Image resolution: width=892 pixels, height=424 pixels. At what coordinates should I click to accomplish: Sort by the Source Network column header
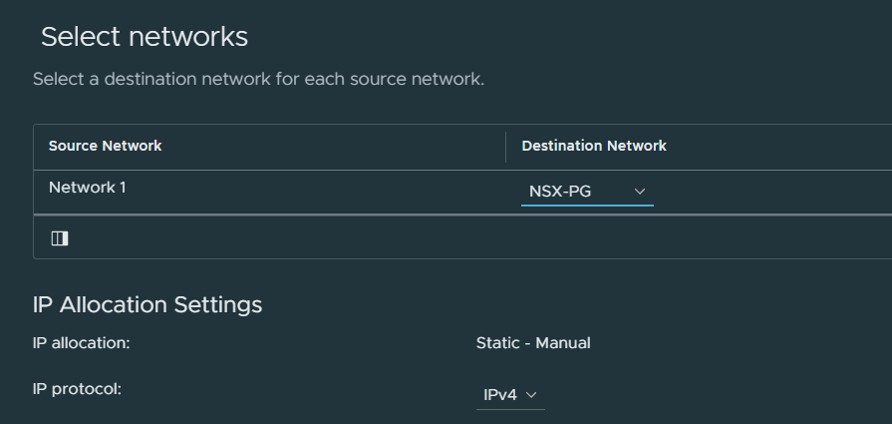point(106,146)
